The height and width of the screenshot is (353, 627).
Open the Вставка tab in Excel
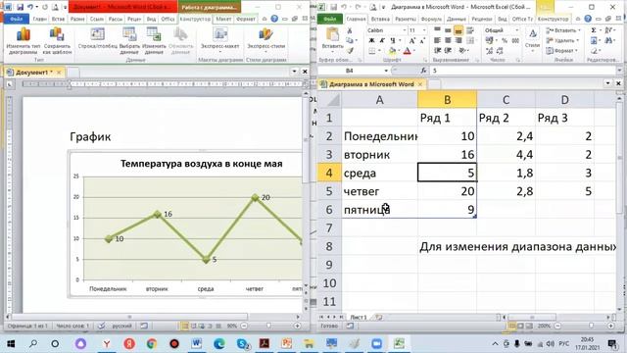pos(380,19)
